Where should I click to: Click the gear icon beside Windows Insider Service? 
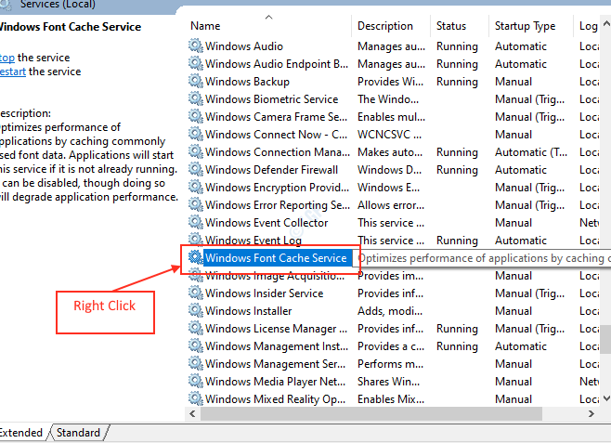(x=196, y=293)
